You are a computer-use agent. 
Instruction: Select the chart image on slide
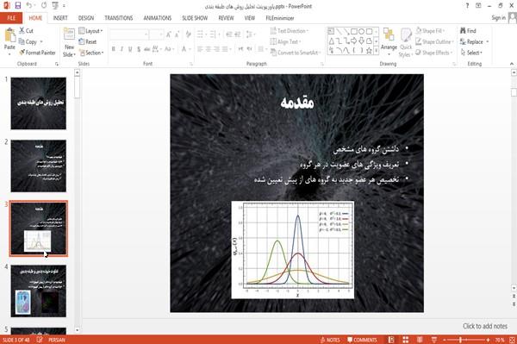(293, 250)
